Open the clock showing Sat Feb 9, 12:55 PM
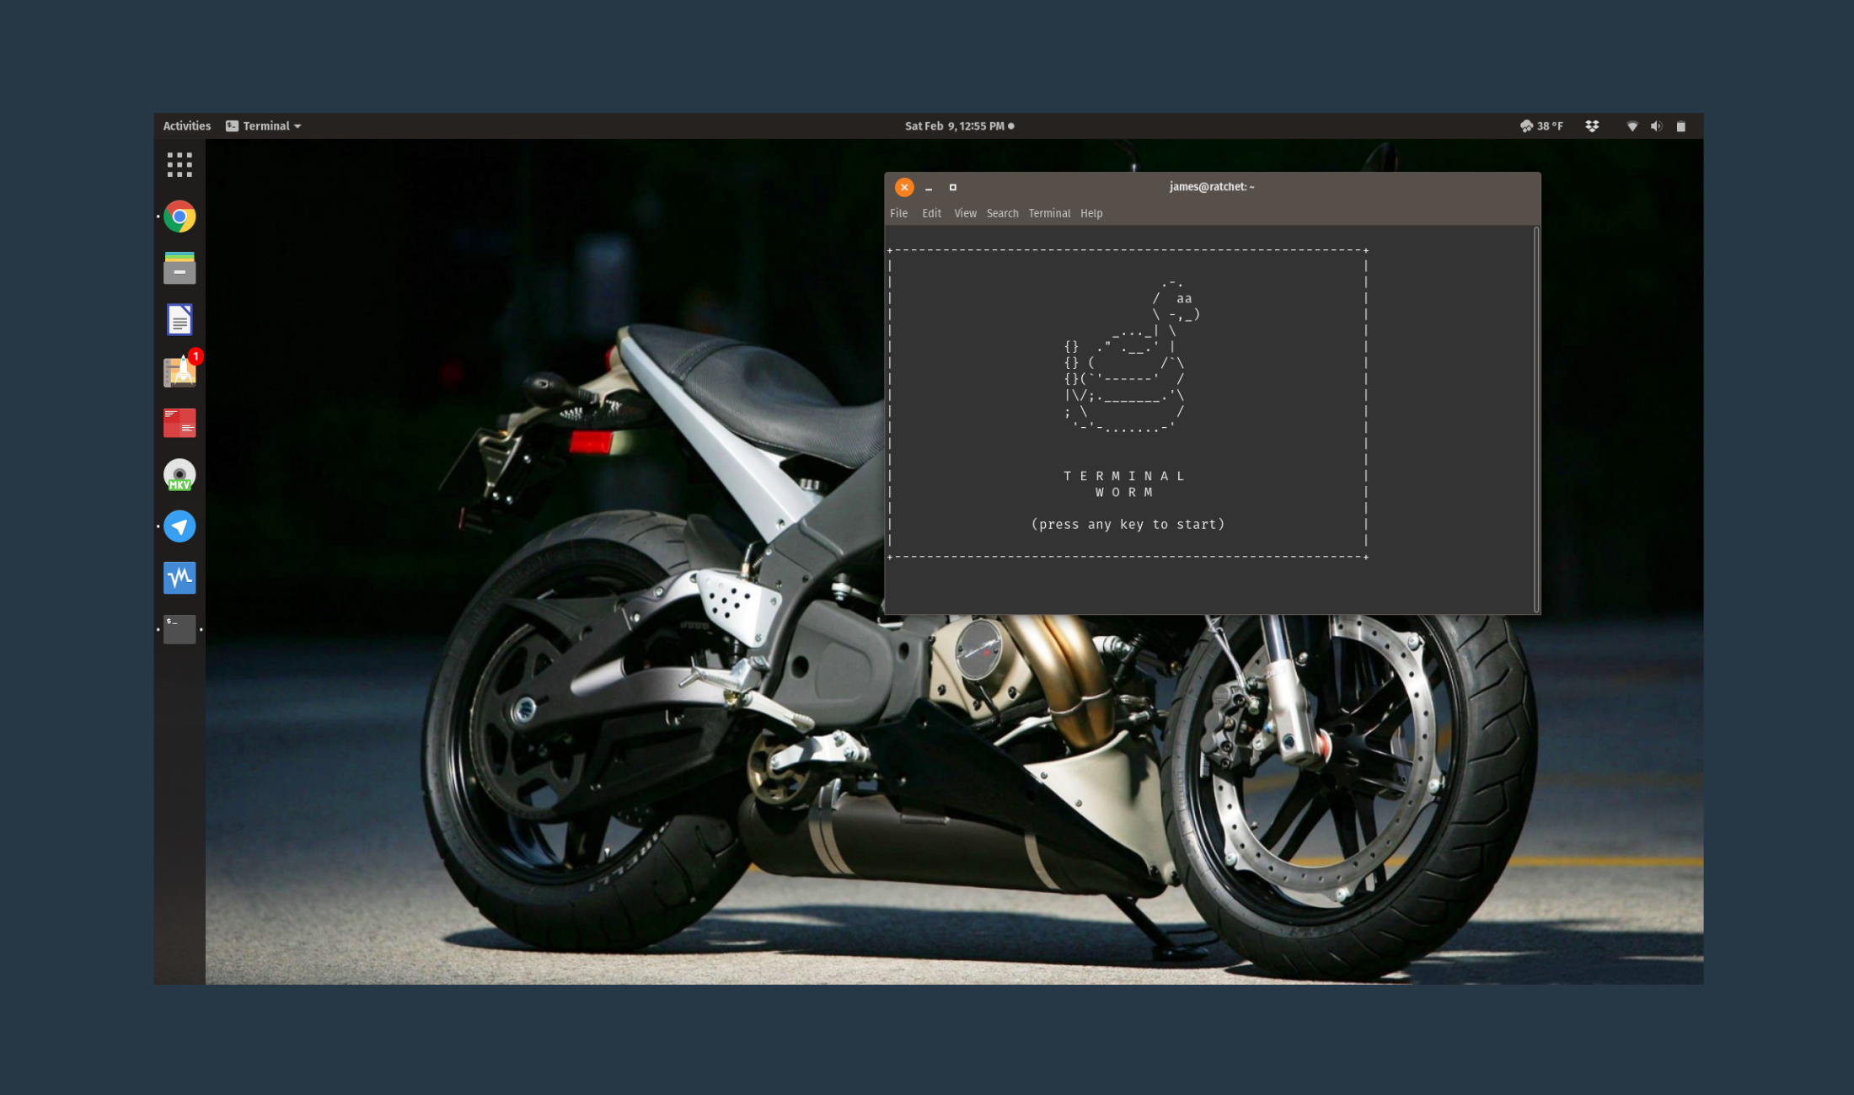1854x1095 pixels. coord(959,126)
